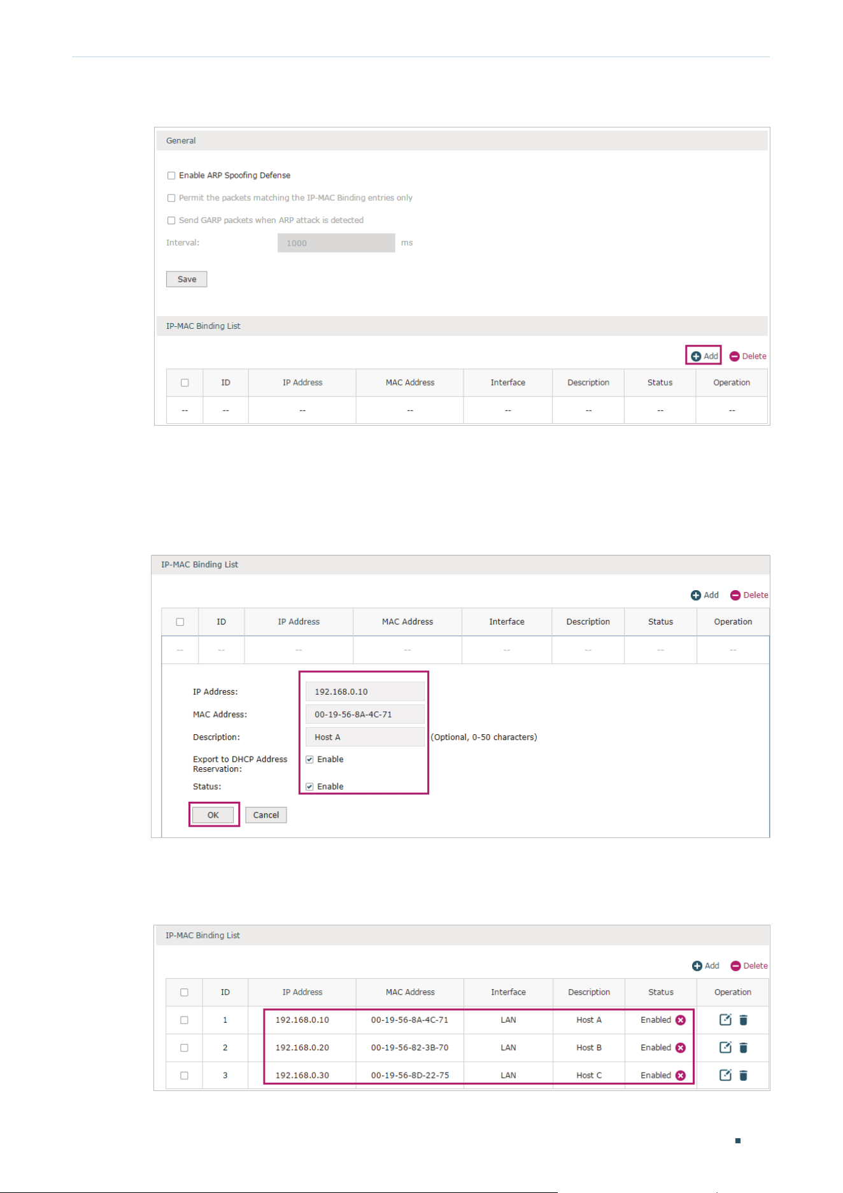Check Send GARP packets when ARP attack detected
843x1193 pixels.
point(171,221)
